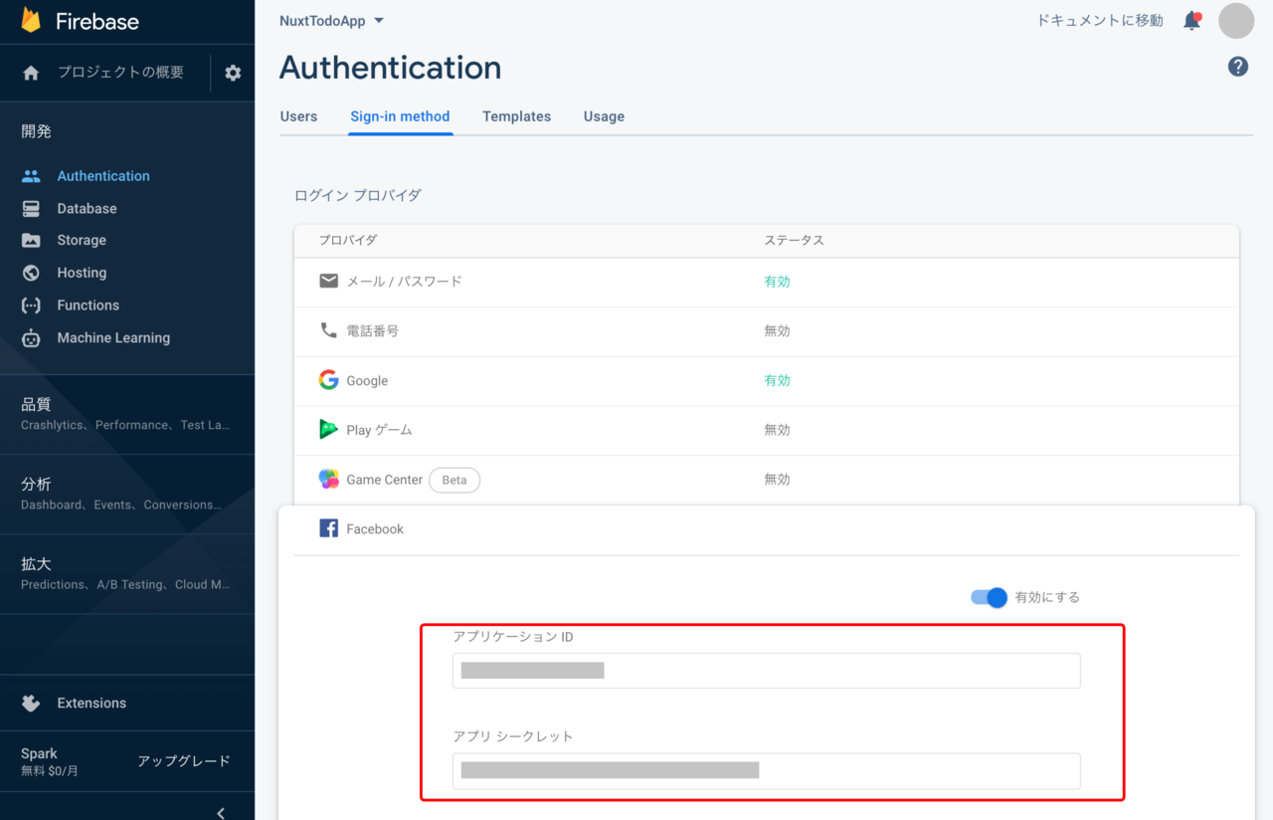1273x820 pixels.
Task: Click プロジェクトの概要 link
Action: tap(120, 73)
